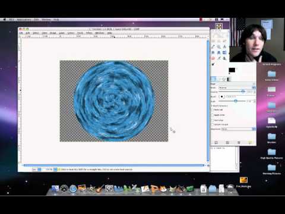The image size is (285, 214).
Task: Enable the Apply Jitter checkbox
Action: (x=213, y=115)
